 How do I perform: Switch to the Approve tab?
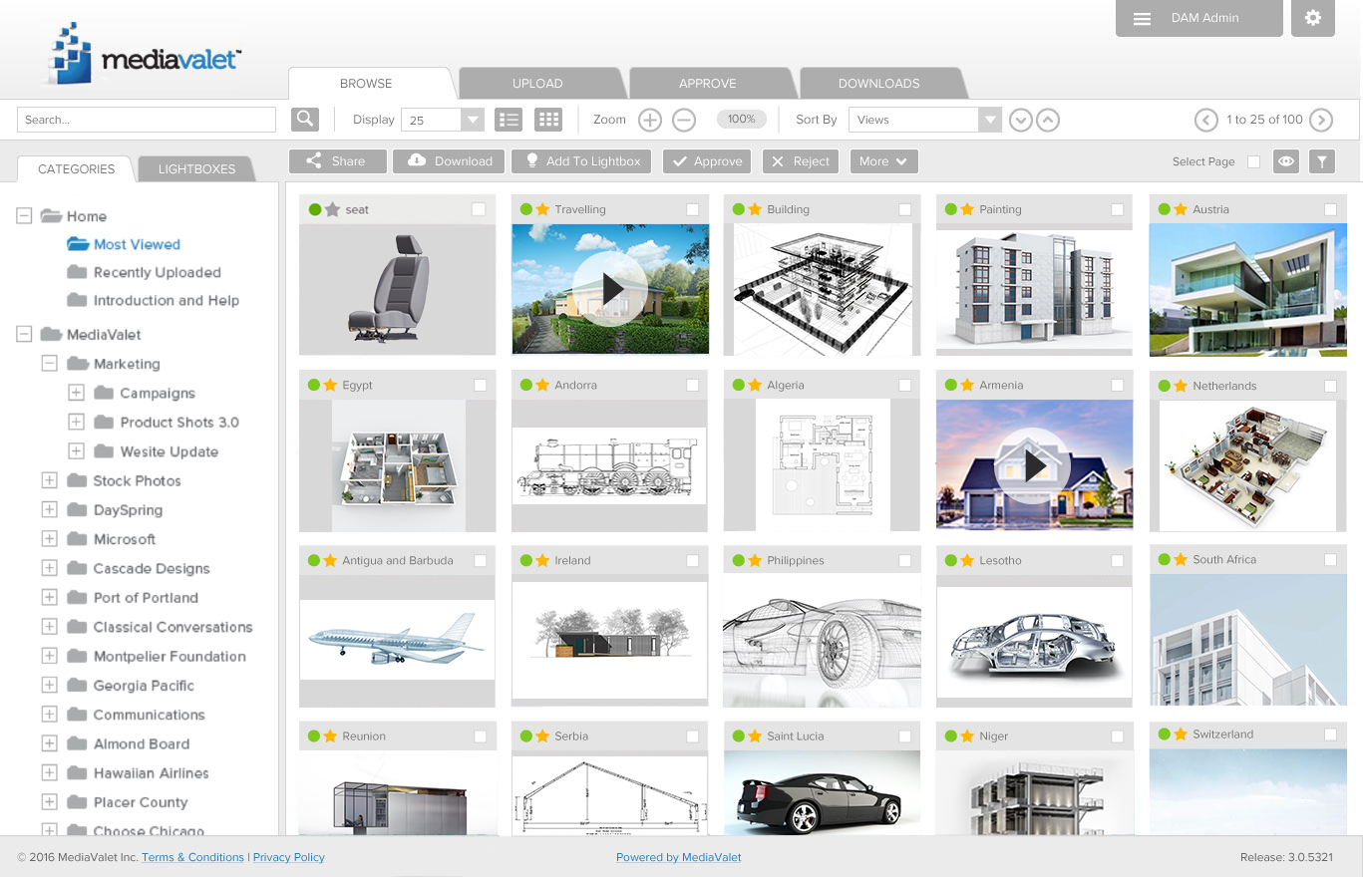707,84
